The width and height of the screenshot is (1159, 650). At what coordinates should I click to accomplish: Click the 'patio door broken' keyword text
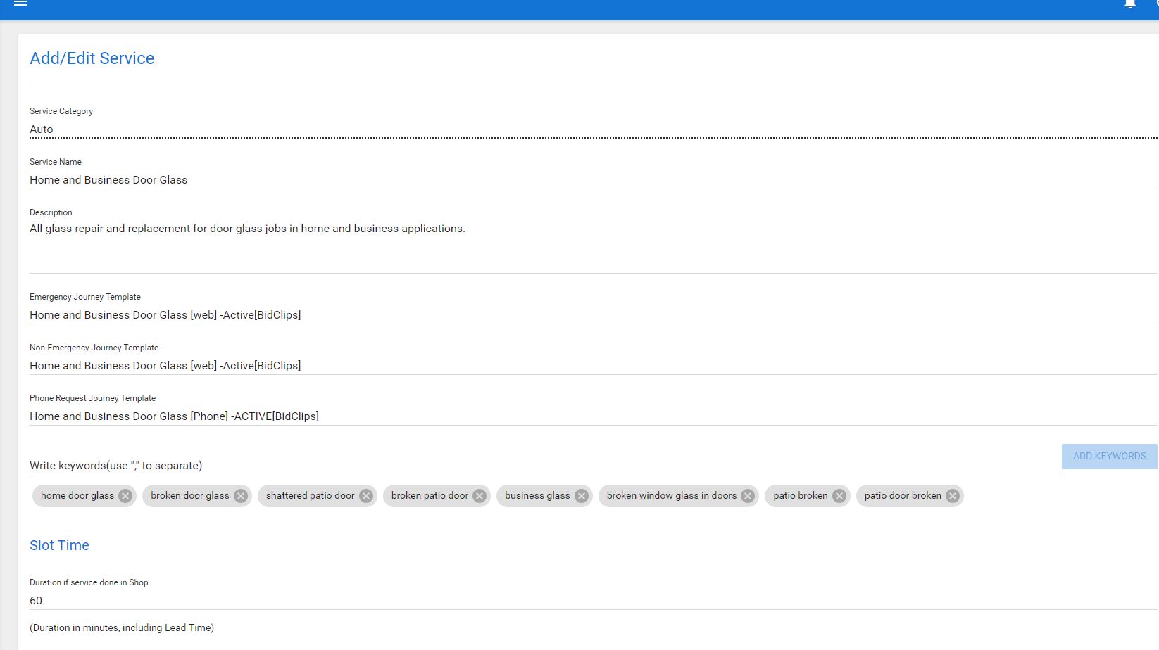click(x=903, y=496)
